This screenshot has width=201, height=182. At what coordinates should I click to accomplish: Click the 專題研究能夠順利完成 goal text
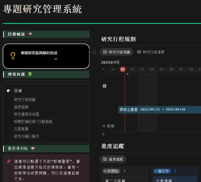pyautogui.click(x=39, y=53)
